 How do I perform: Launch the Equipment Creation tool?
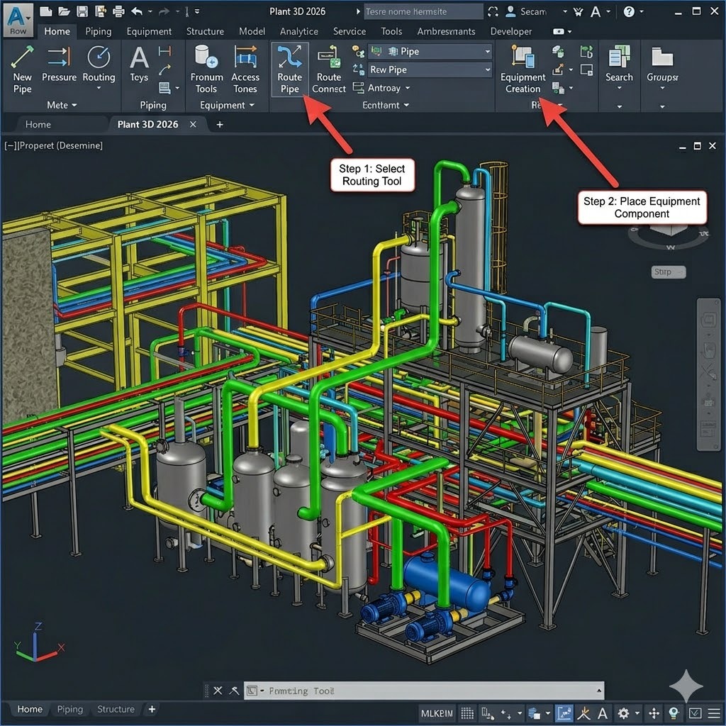pyautogui.click(x=523, y=69)
